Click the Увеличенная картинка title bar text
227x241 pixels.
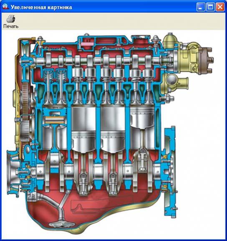(x=41, y=7)
